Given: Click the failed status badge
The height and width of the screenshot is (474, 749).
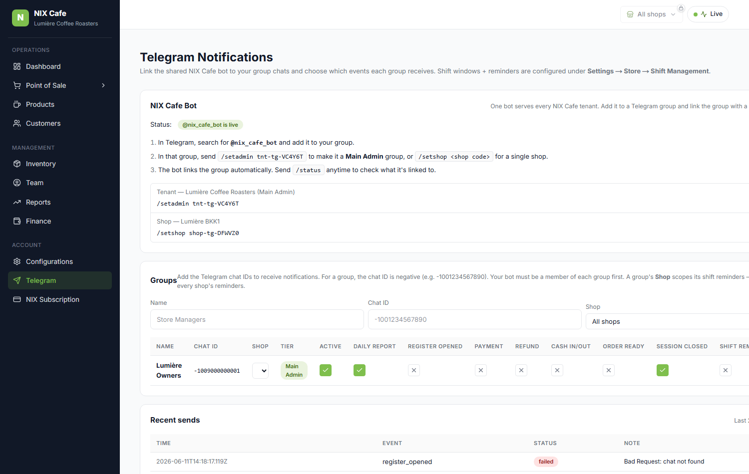Looking at the screenshot, I should click(546, 462).
